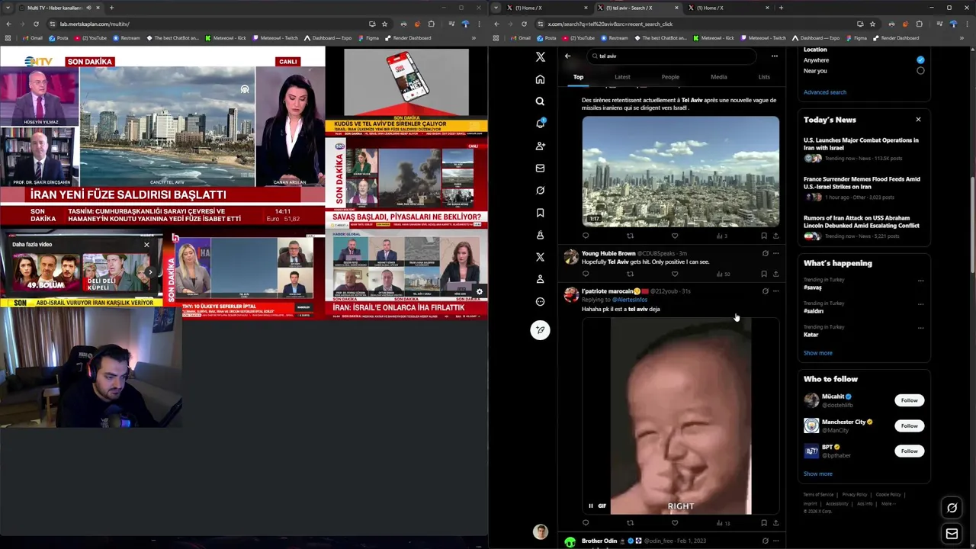
Task: Open options for #savaş trend
Action: pyautogui.click(x=920, y=281)
